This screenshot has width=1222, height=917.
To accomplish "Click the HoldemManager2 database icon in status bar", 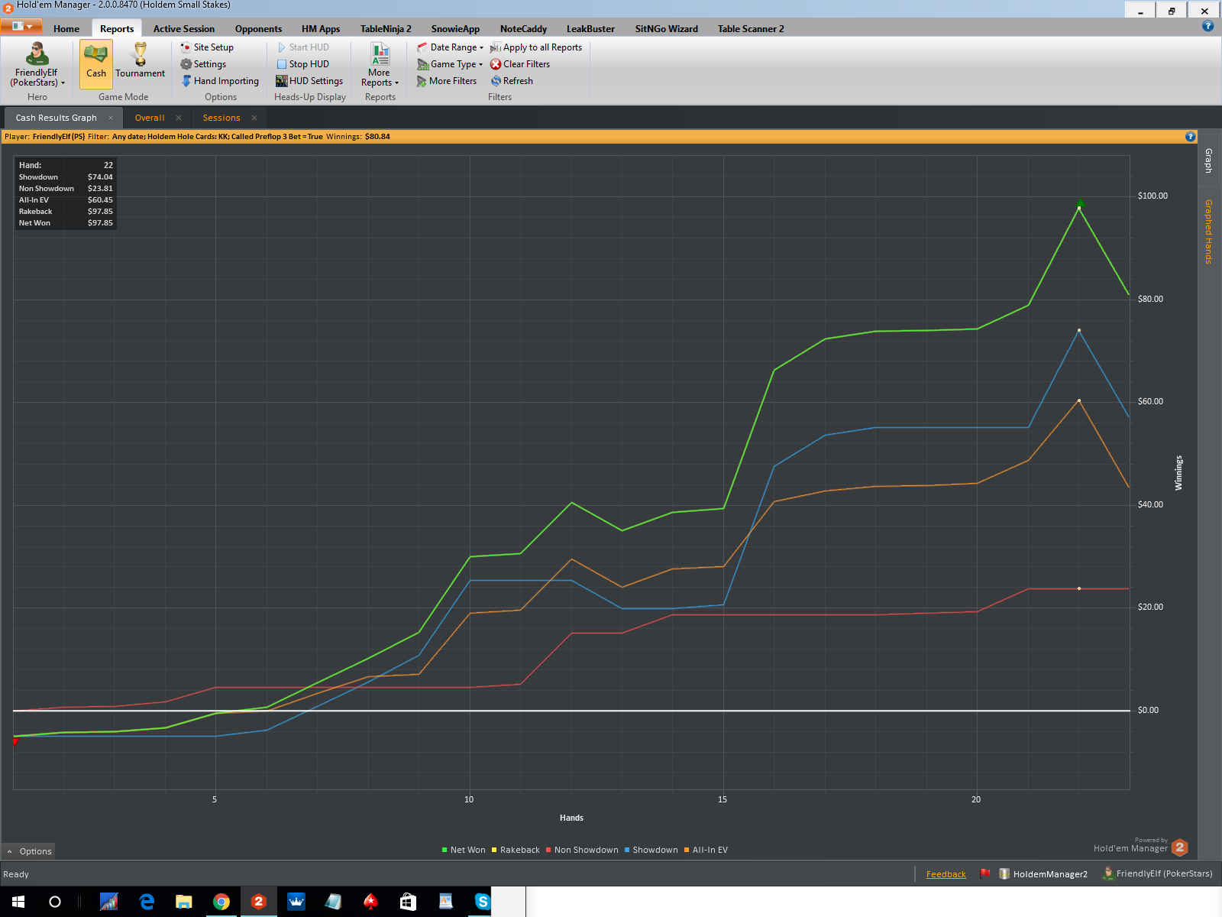I will (x=1004, y=874).
